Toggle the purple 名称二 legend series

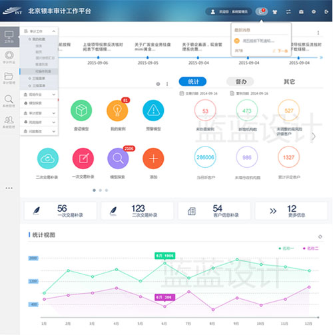[310, 248]
